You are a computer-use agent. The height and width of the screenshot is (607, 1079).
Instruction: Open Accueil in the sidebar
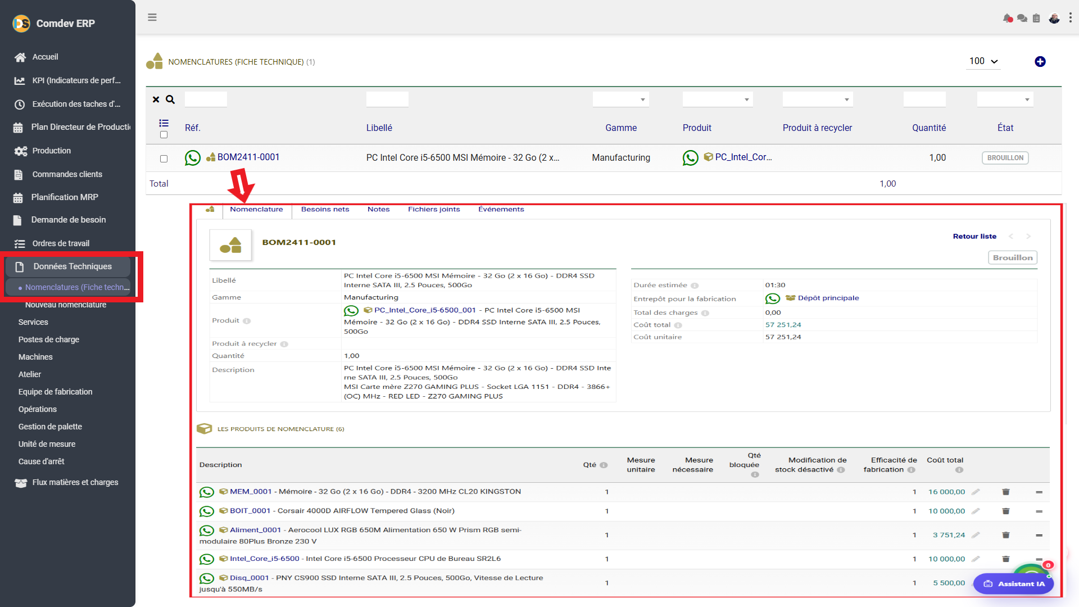(45, 57)
